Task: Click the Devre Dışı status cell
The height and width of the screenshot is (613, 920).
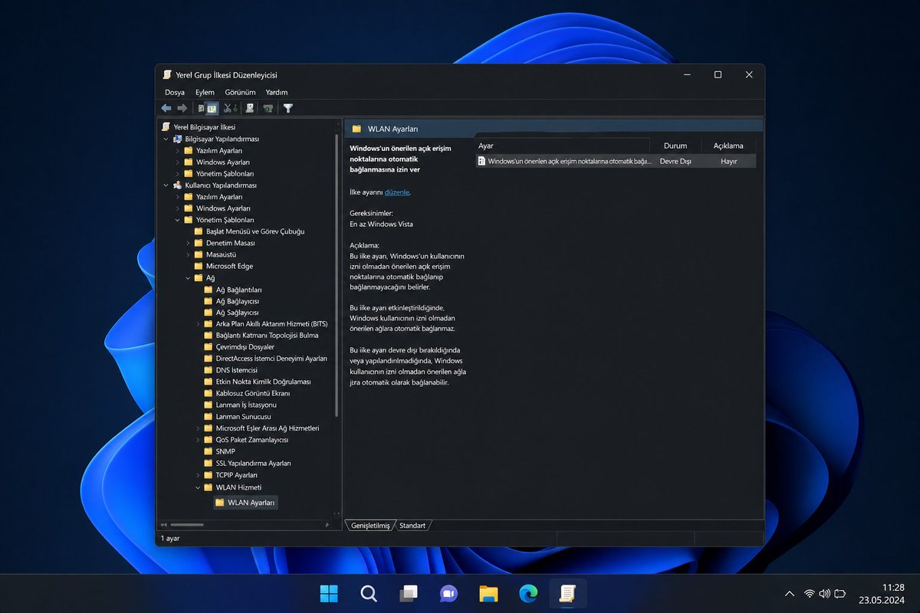Action: [x=675, y=162]
